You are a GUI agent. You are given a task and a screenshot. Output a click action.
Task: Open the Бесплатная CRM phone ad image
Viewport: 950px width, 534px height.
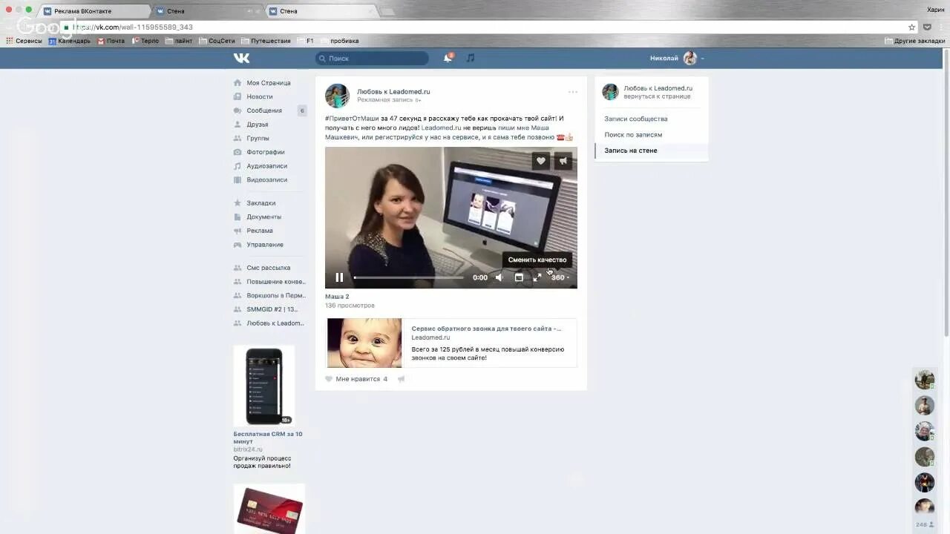264,386
